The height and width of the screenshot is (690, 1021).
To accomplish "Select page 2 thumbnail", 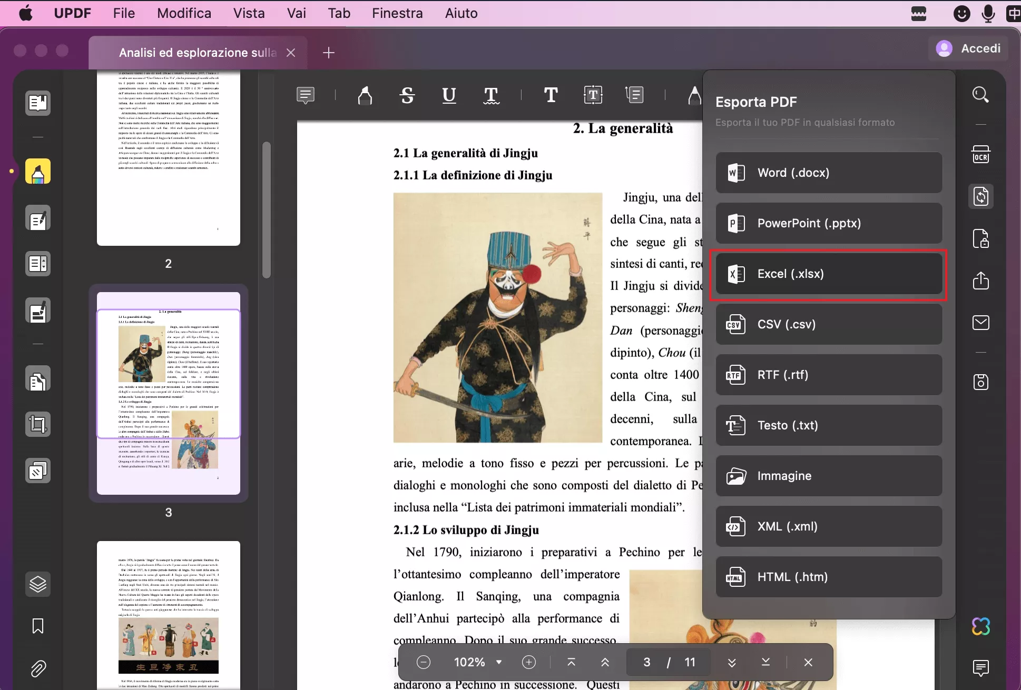I will [169, 158].
